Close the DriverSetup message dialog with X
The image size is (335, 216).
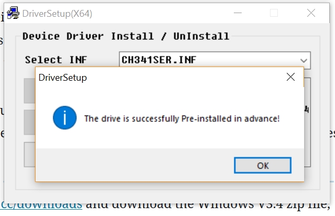click(291, 78)
